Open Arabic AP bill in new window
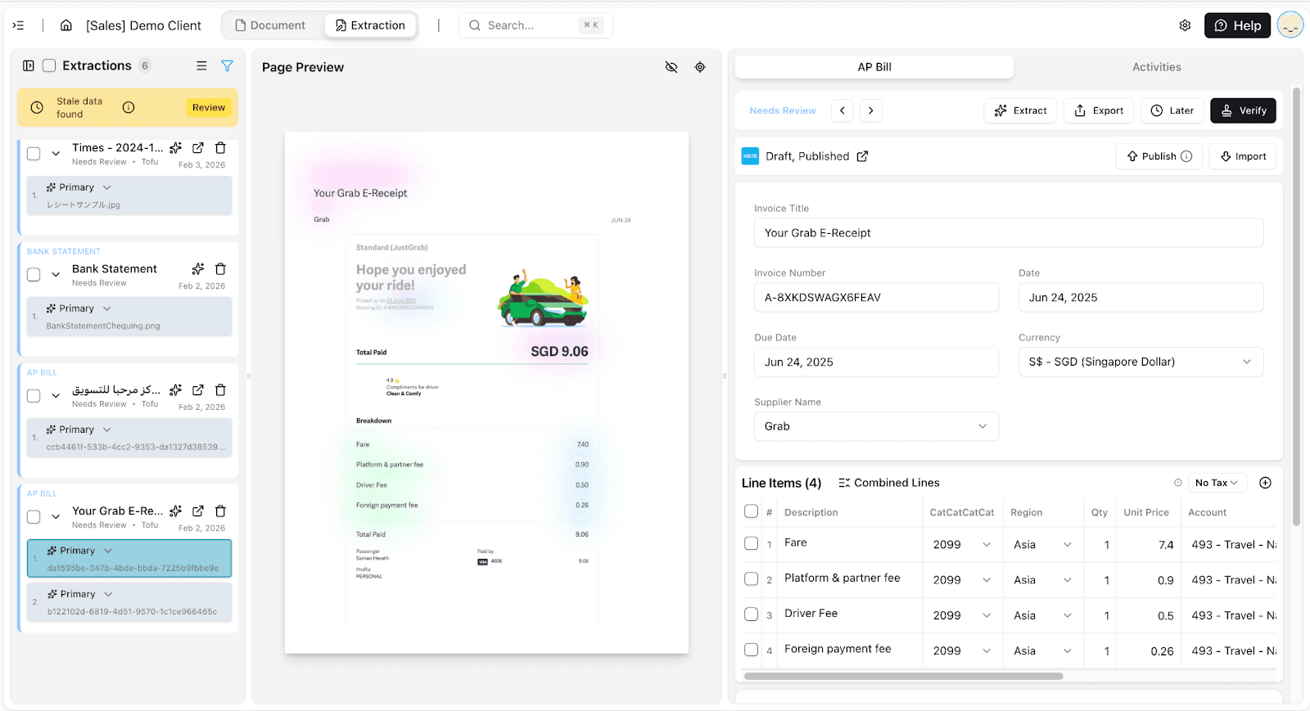 pos(198,390)
